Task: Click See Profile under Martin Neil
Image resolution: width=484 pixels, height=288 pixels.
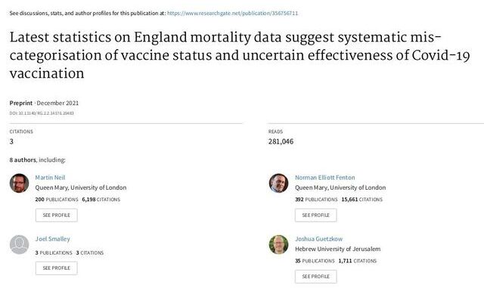Action: pos(57,215)
